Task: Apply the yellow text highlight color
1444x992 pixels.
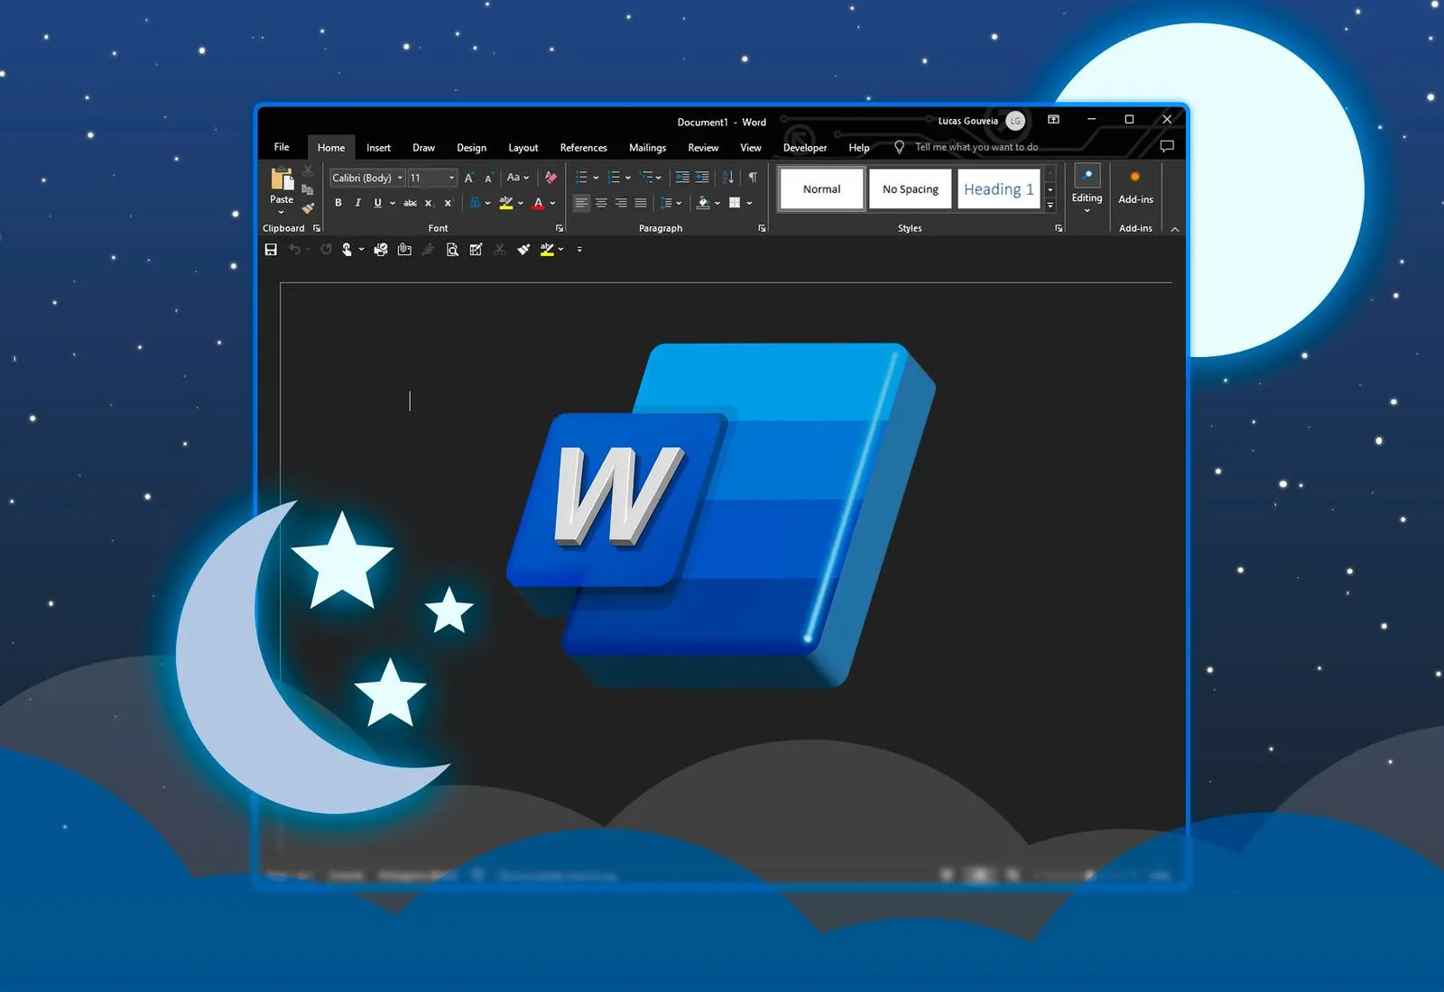Action: 505,203
